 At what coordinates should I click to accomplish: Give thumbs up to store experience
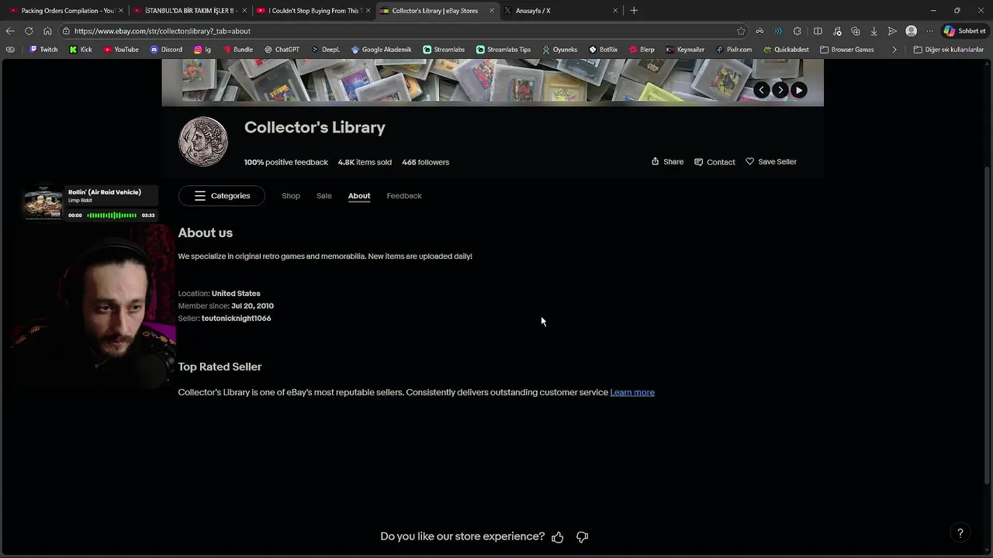[558, 537]
